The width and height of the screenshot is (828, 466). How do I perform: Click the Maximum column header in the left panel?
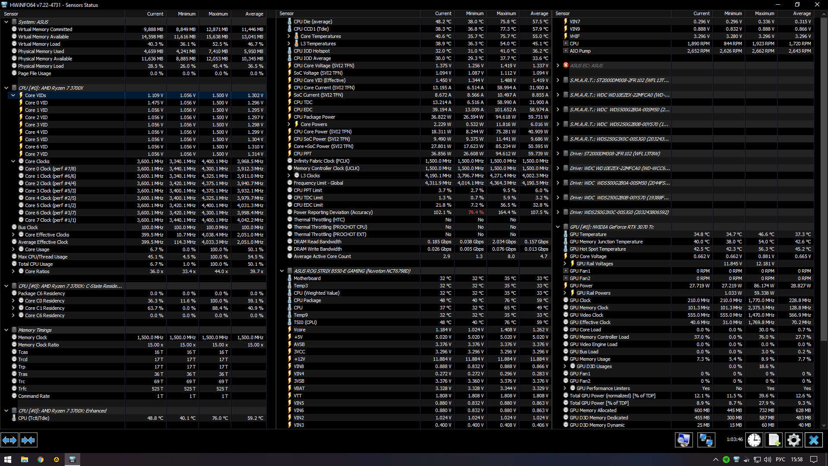pos(218,14)
